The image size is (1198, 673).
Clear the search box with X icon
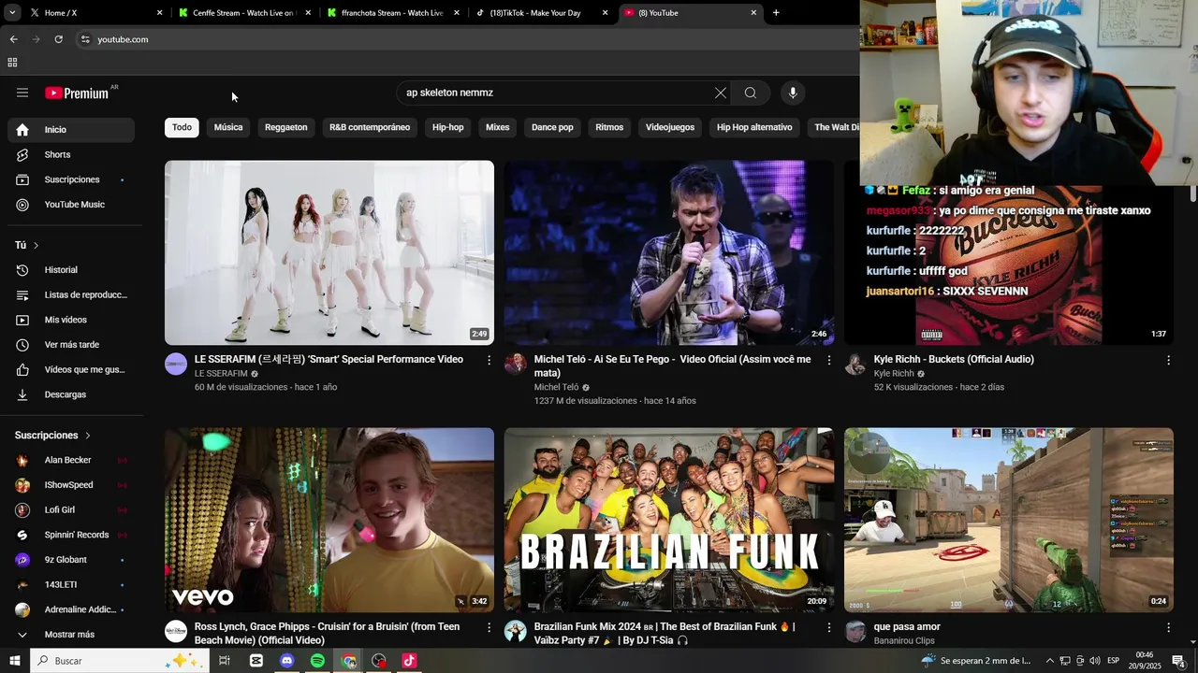(x=720, y=93)
